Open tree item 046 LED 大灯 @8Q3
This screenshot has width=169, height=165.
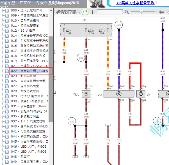pyautogui.click(x=29, y=147)
